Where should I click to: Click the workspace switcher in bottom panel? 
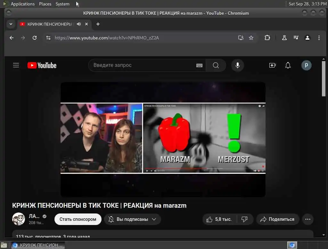click(292, 245)
